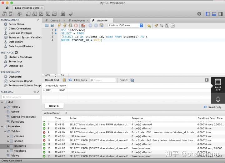Toggle the right sidebar panel

(x=220, y=14)
